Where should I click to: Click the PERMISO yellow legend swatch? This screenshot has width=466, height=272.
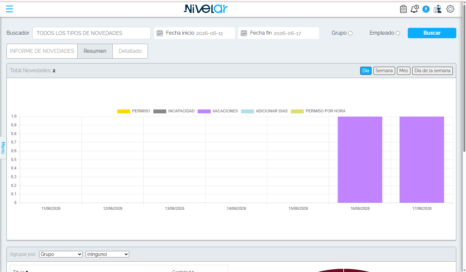124,111
